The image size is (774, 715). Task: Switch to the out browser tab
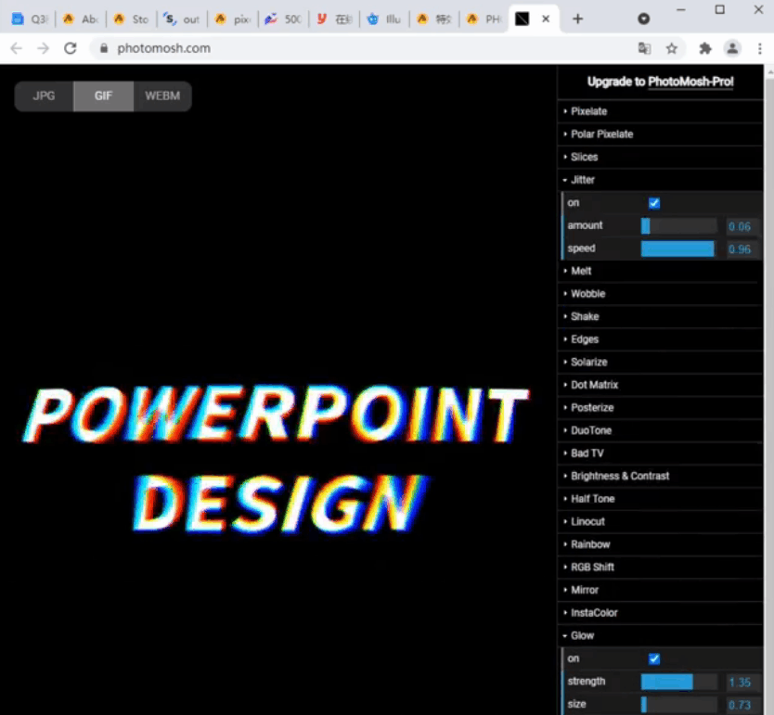[182, 19]
